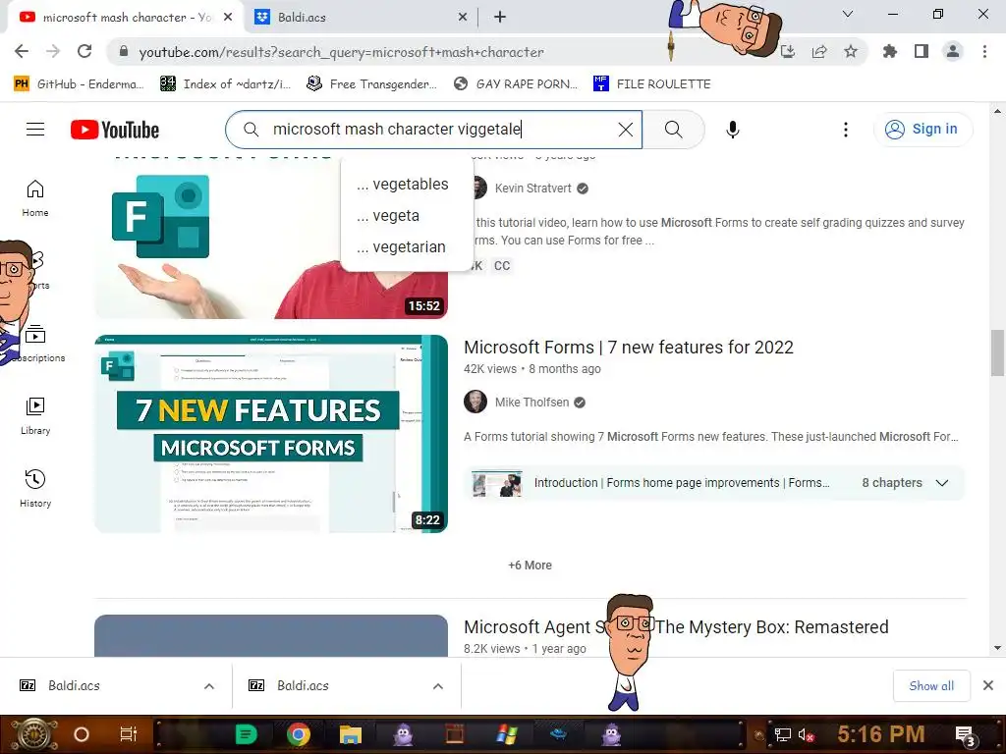The height and width of the screenshot is (754, 1006).
Task: Play the 15:52 Microsoft Forms video thumbnail
Action: click(271, 238)
